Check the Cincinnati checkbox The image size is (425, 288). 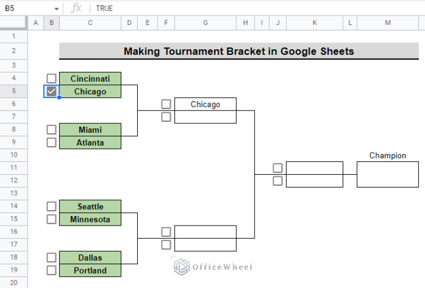pyautogui.click(x=51, y=78)
